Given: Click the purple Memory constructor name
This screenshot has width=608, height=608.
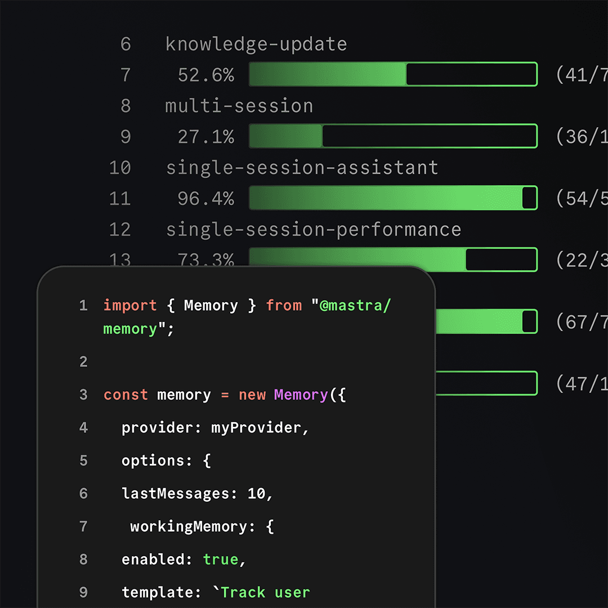Looking at the screenshot, I should click(301, 395).
